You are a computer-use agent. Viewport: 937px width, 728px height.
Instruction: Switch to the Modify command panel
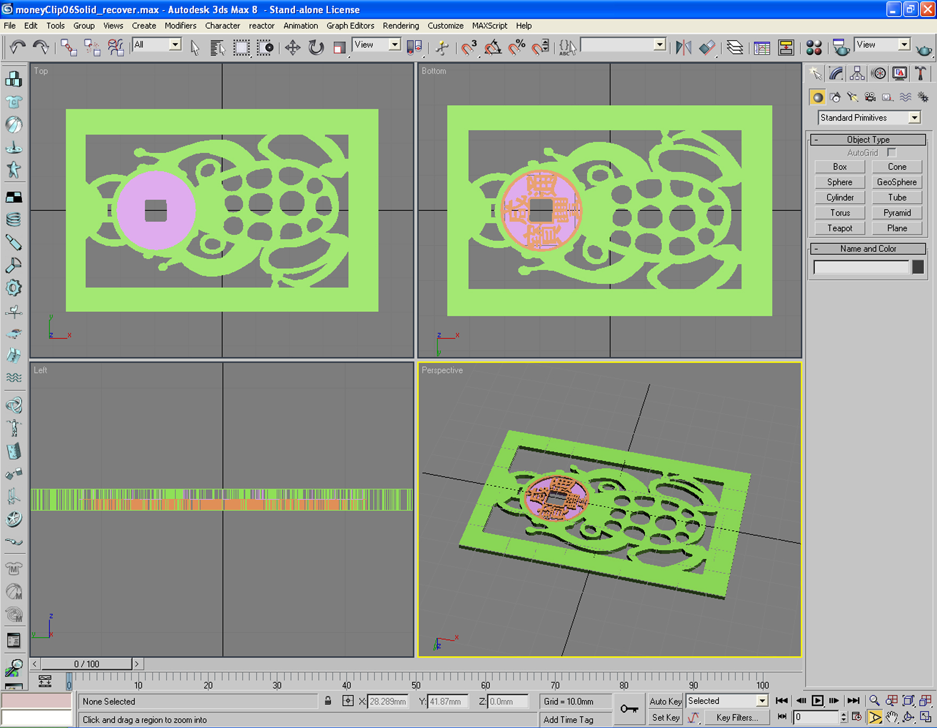click(x=836, y=73)
